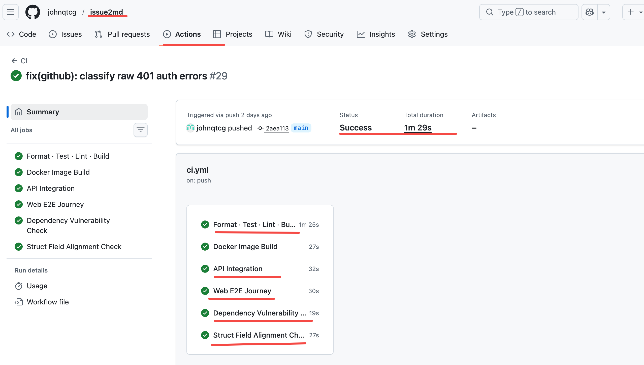Open the Wiki book icon
The width and height of the screenshot is (644, 365).
click(x=269, y=34)
